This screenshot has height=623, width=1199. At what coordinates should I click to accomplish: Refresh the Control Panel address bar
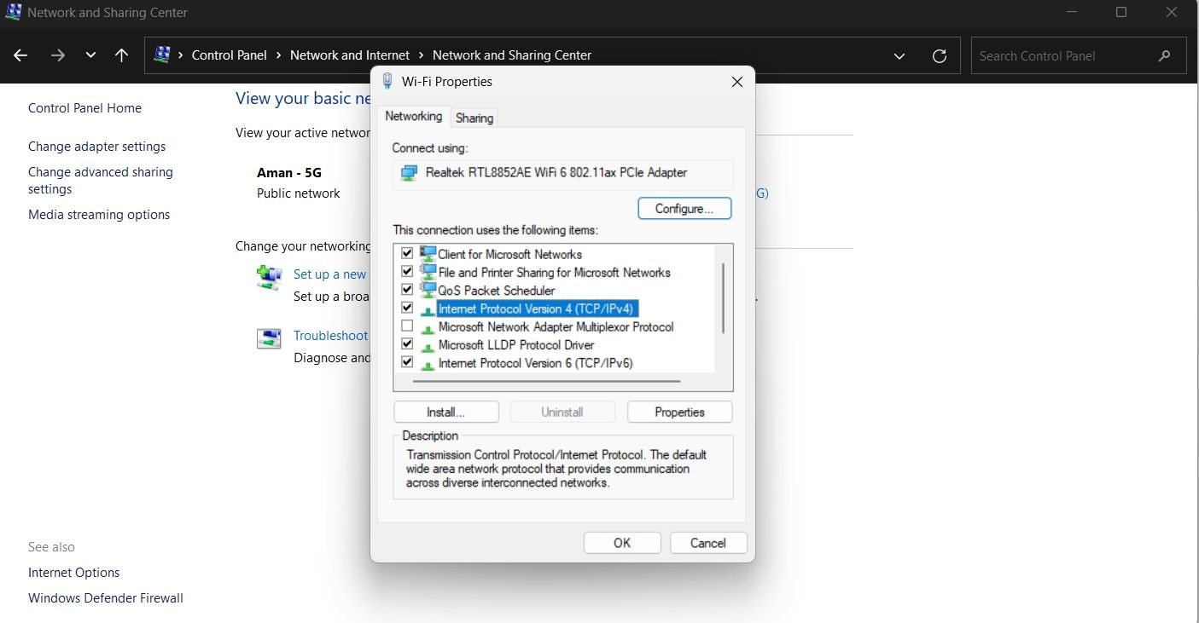point(940,55)
